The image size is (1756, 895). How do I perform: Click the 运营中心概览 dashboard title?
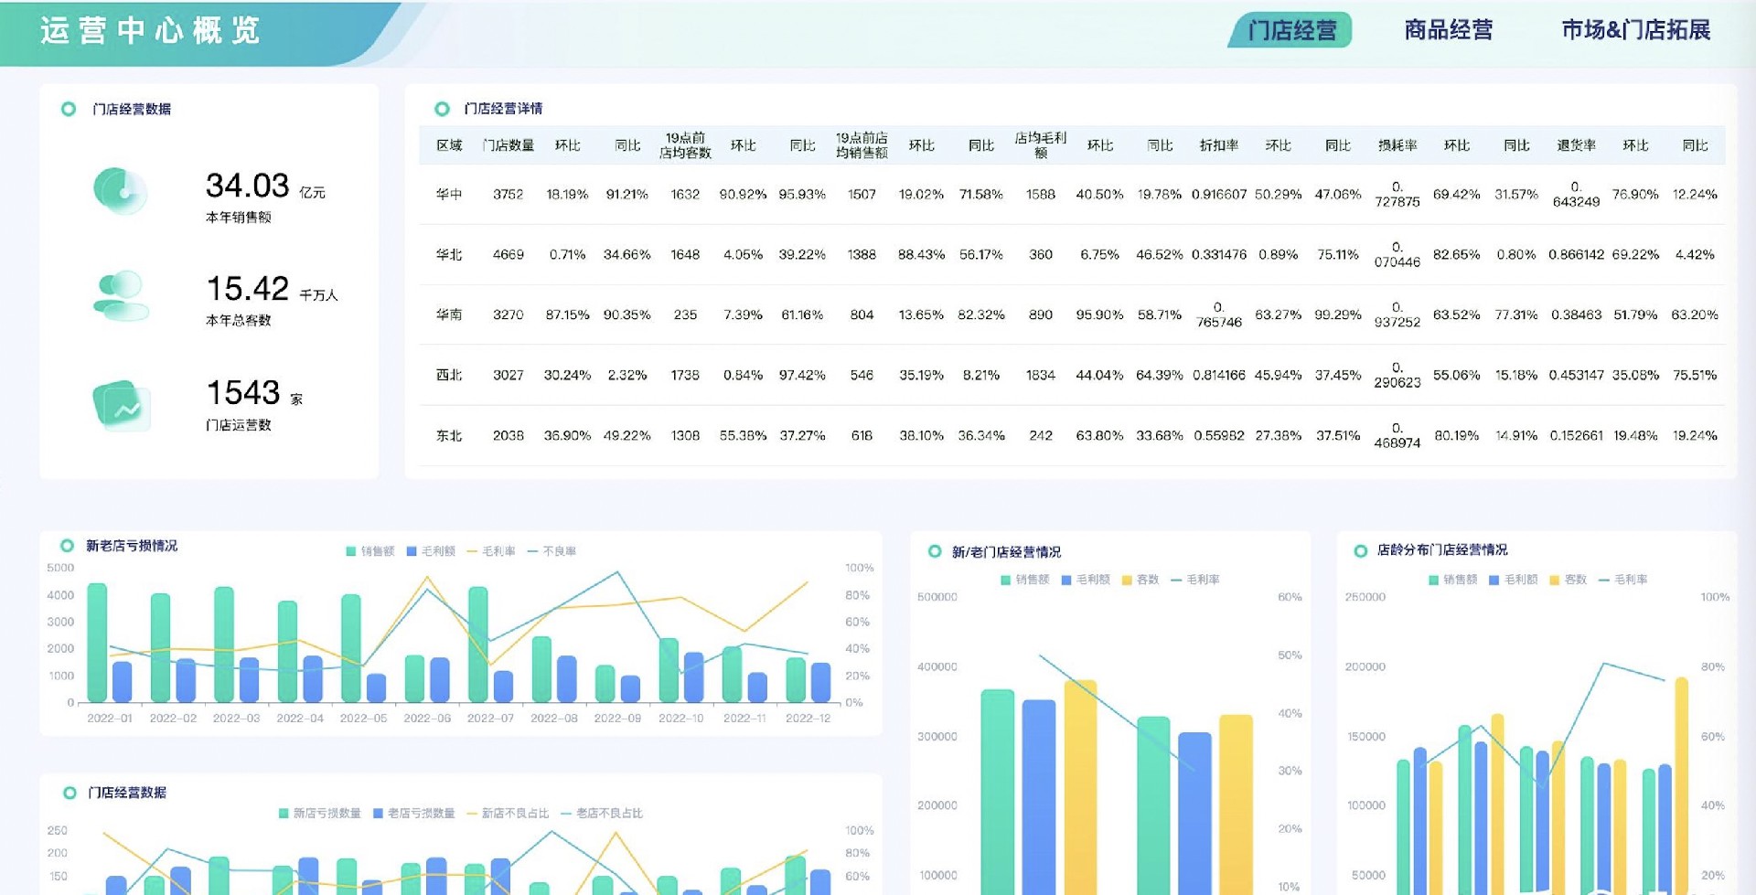(150, 30)
